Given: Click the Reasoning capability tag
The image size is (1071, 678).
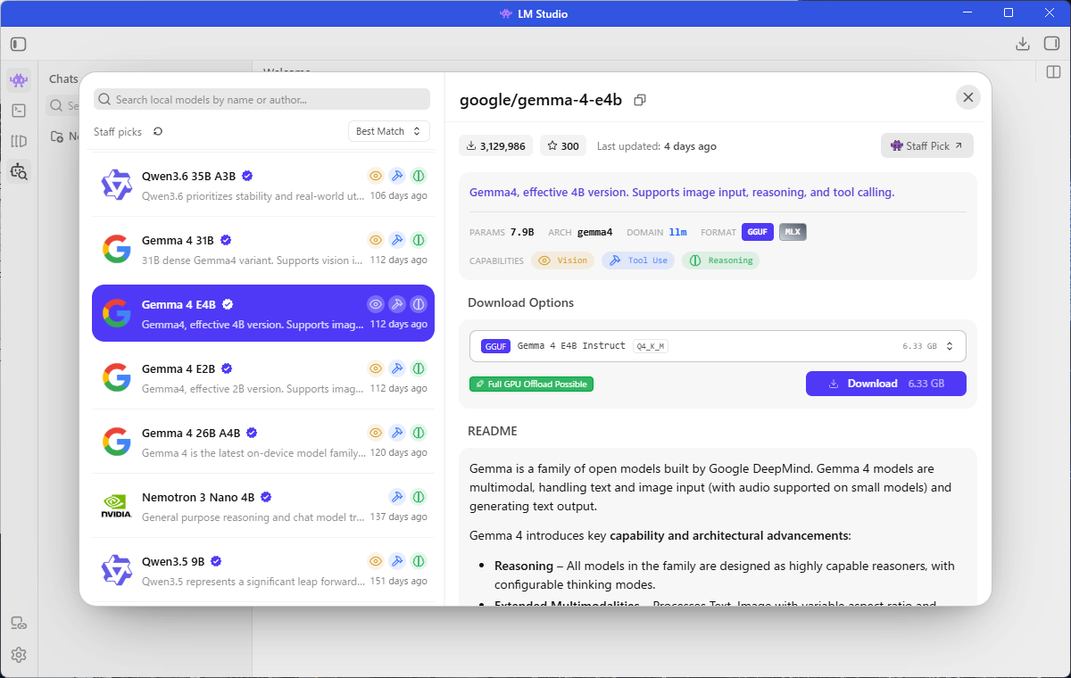Looking at the screenshot, I should [x=721, y=260].
